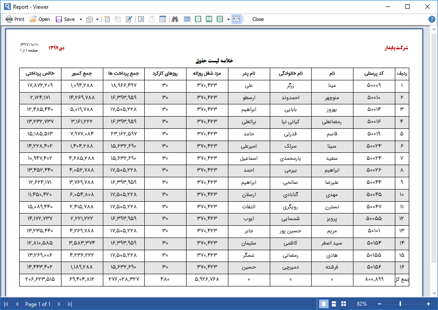Go to previous page arrow

(17, 304)
